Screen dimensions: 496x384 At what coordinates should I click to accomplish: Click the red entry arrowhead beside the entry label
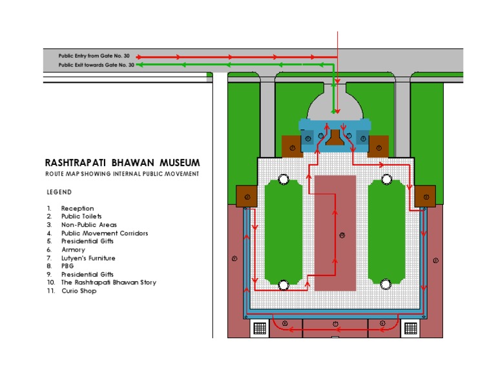[139, 57]
